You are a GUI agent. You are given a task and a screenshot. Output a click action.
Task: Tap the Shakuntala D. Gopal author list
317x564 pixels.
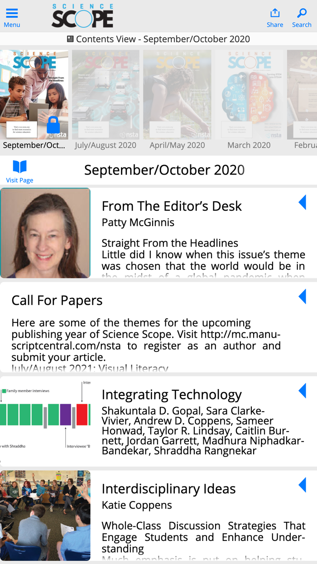(203, 431)
